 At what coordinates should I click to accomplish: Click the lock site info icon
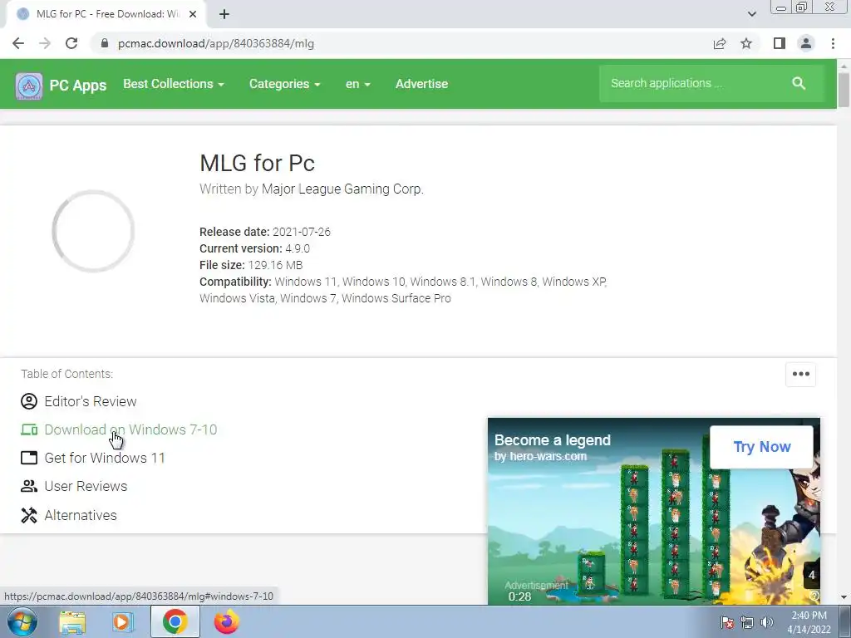[x=105, y=43]
